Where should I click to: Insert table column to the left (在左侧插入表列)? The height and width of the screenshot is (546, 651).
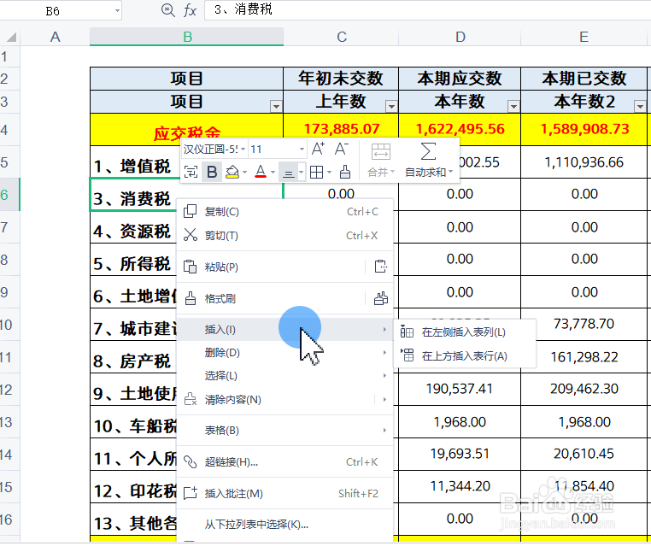pyautogui.click(x=465, y=332)
